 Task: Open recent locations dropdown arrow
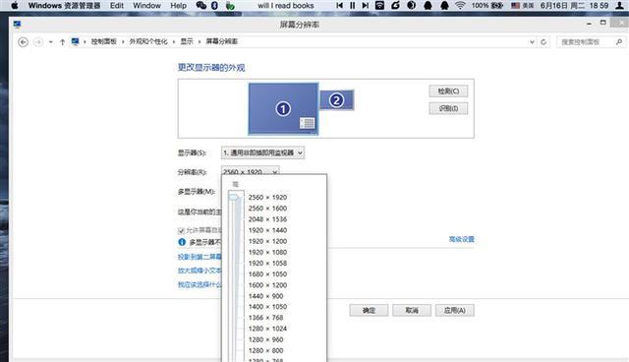50,41
